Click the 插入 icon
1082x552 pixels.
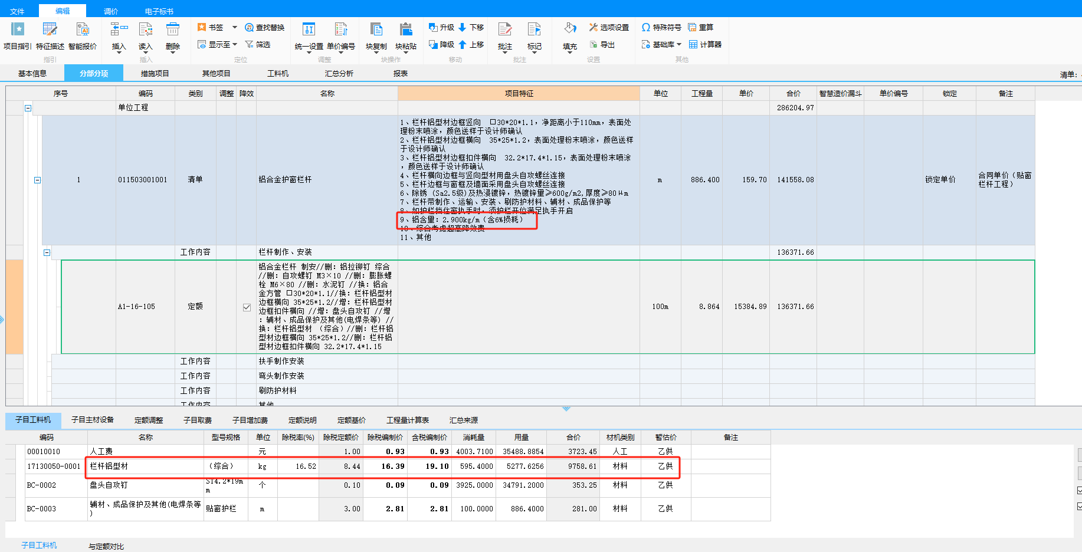point(119,29)
